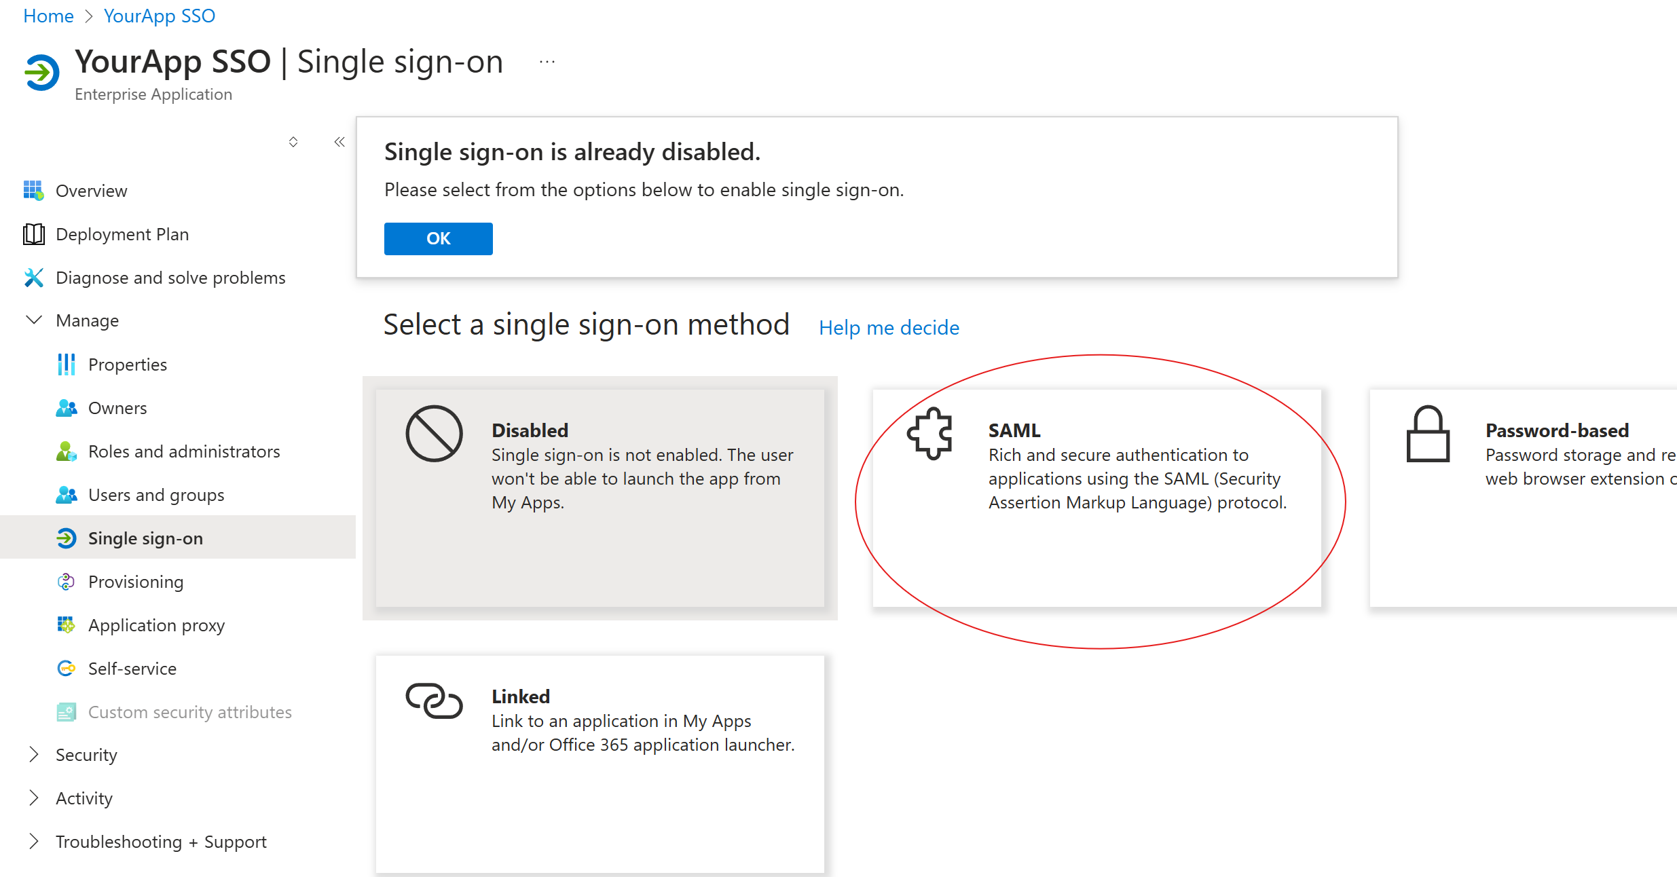Click the Application proxy icon
1677x877 pixels.
tap(66, 625)
